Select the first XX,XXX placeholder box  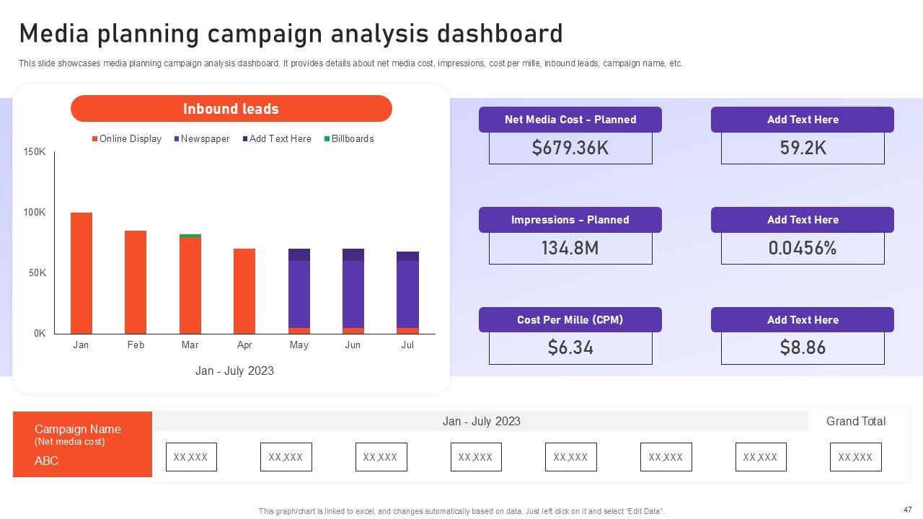coord(191,457)
